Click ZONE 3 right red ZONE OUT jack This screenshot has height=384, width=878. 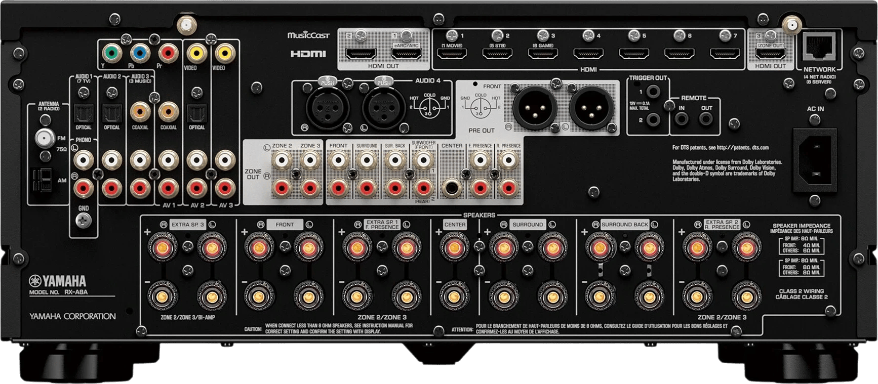(310, 189)
